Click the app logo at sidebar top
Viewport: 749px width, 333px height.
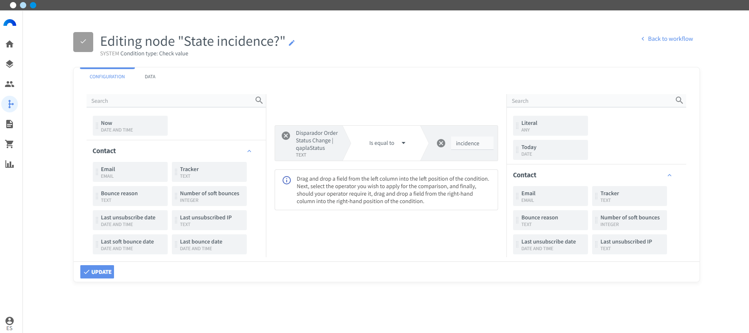pyautogui.click(x=10, y=23)
